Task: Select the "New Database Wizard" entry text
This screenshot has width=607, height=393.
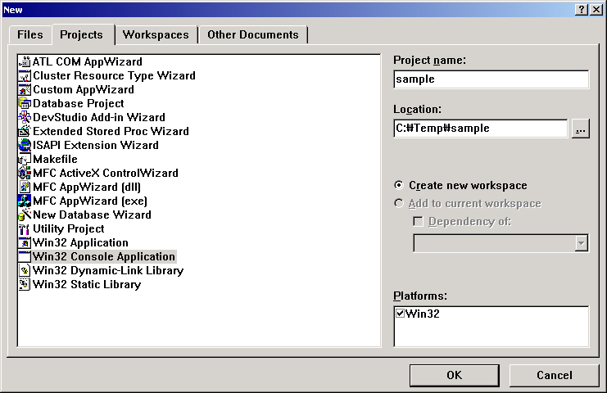Action: pyautogui.click(x=92, y=215)
